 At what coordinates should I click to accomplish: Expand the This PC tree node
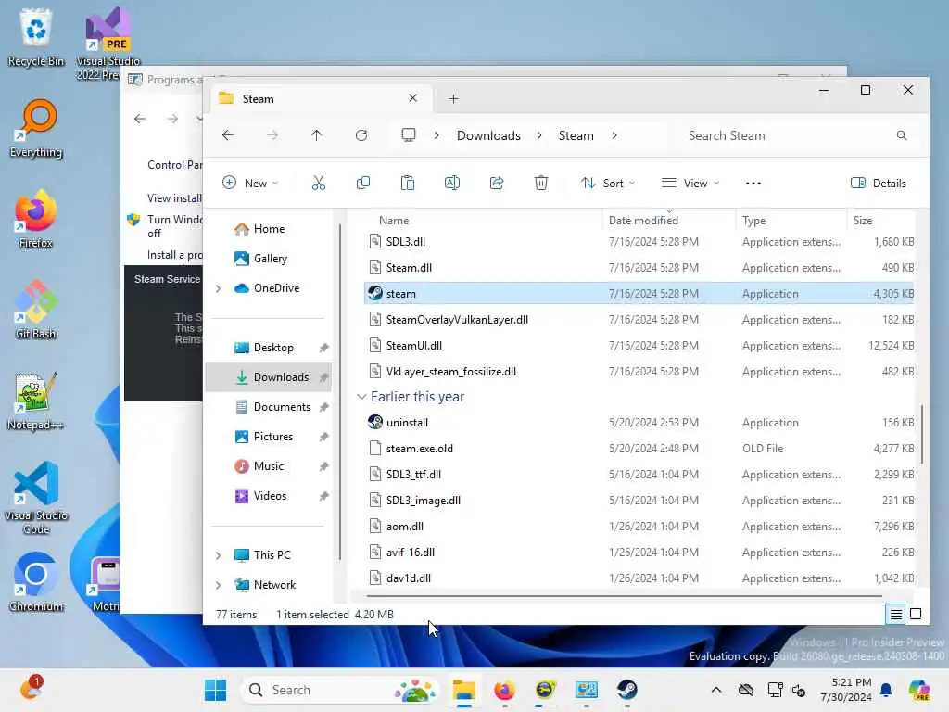219,555
